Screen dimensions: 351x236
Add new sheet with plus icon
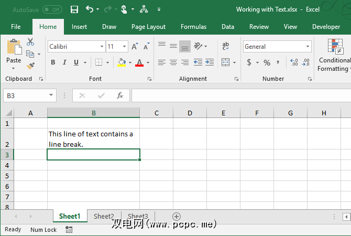[x=177, y=216]
